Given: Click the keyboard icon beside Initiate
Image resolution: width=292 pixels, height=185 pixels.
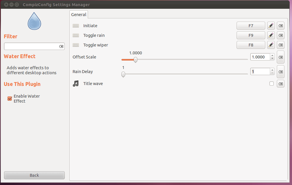Looking at the screenshot, I should pos(76,26).
